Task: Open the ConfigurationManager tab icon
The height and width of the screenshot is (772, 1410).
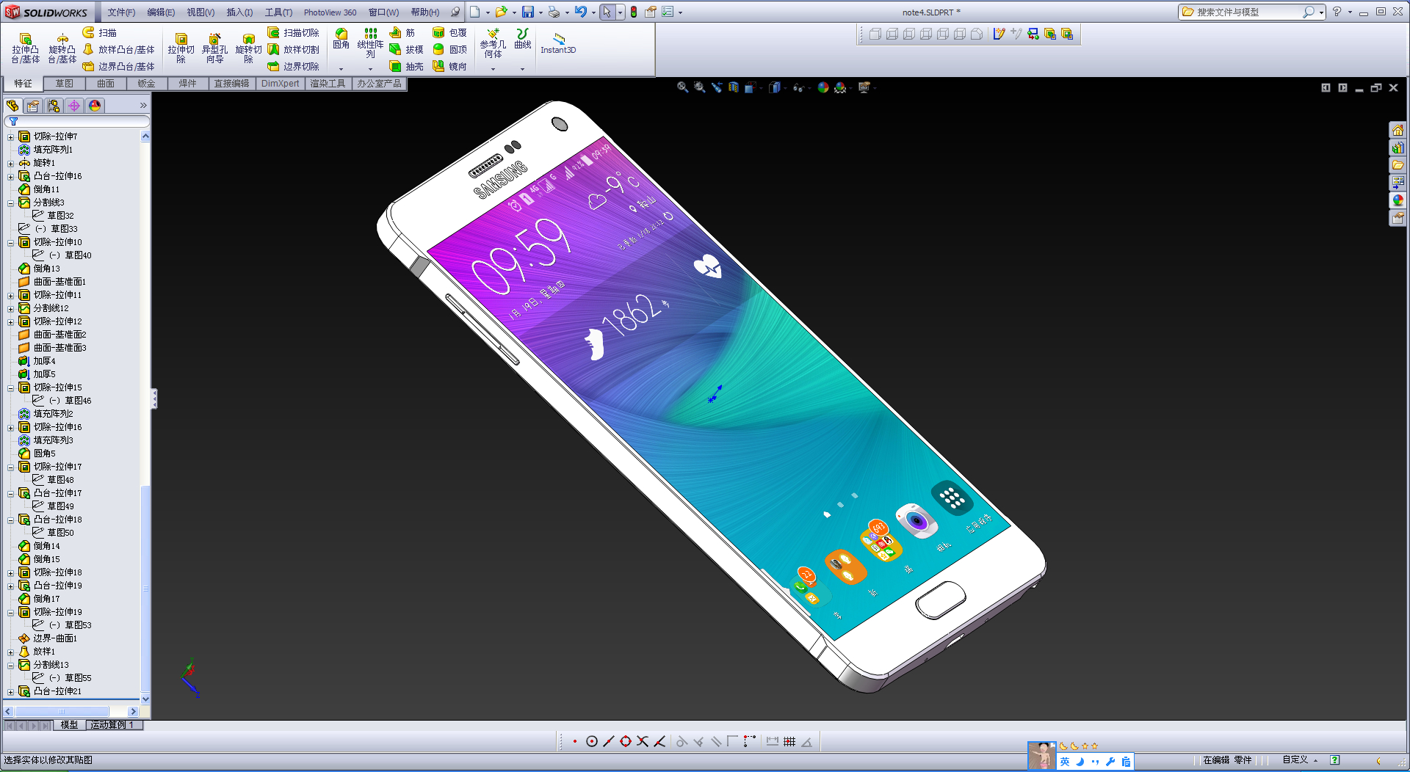Action: (x=54, y=106)
